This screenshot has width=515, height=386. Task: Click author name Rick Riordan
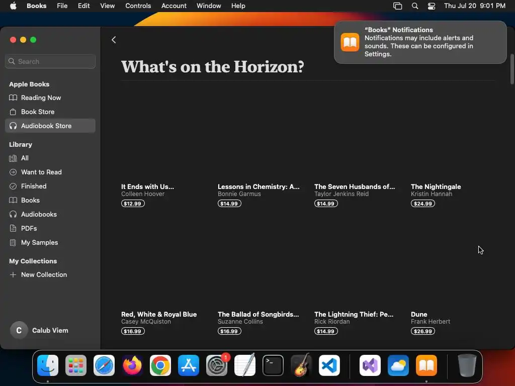point(332,321)
